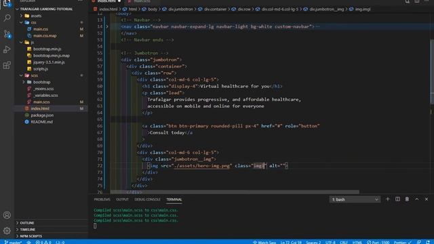Viewport: 434px width, 244px height.
Task: Split the terminal pane
Action: 397,199
